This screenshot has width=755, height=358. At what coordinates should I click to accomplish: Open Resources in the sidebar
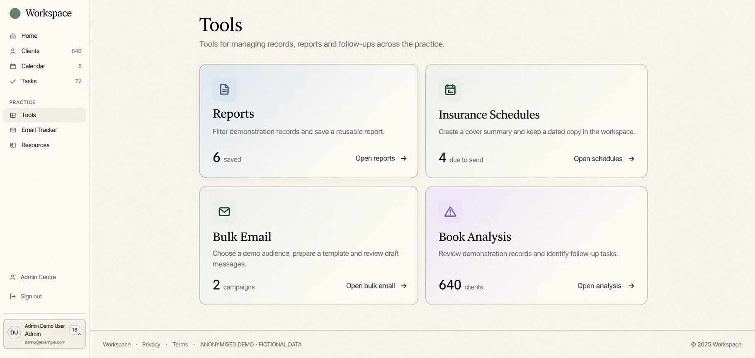coord(45,145)
